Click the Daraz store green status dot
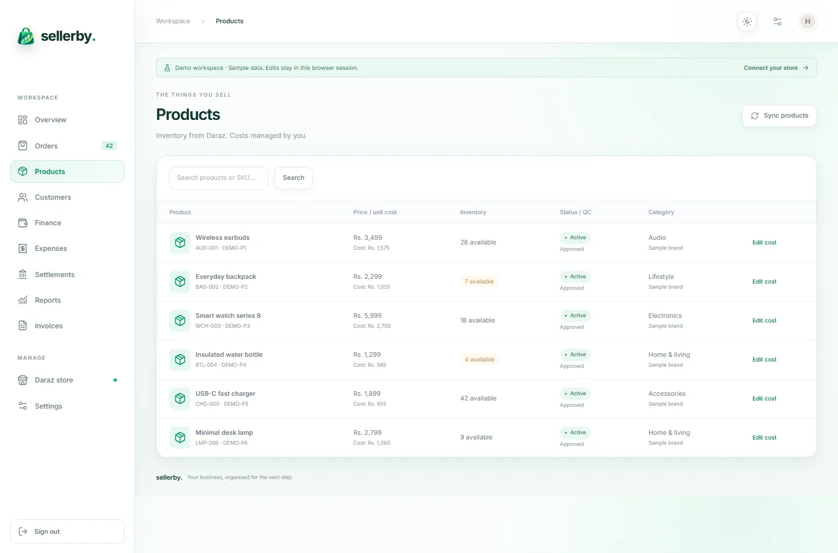 (x=115, y=380)
